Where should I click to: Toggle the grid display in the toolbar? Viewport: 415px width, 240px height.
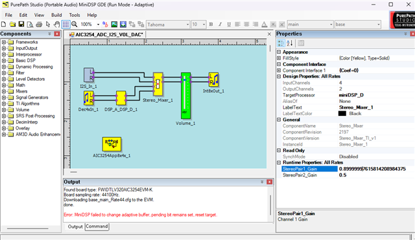click(x=65, y=25)
